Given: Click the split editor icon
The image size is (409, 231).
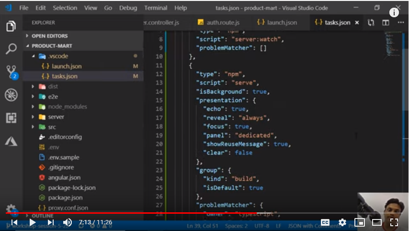Looking at the screenshot, I should point(386,23).
